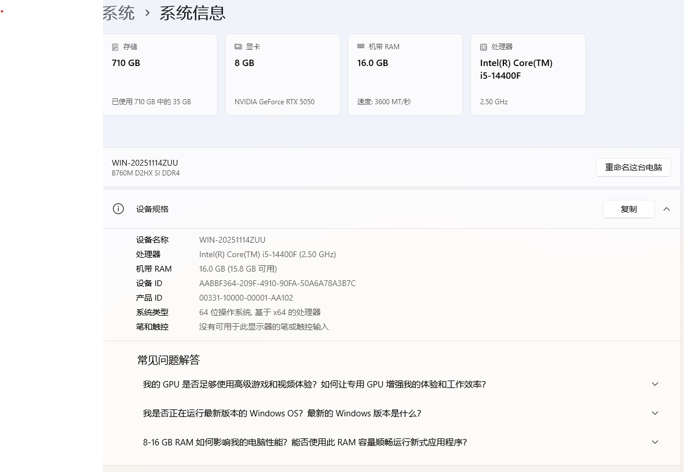Click the info icon next to 设备规格
This screenshot has width=684, height=472.
(x=118, y=209)
